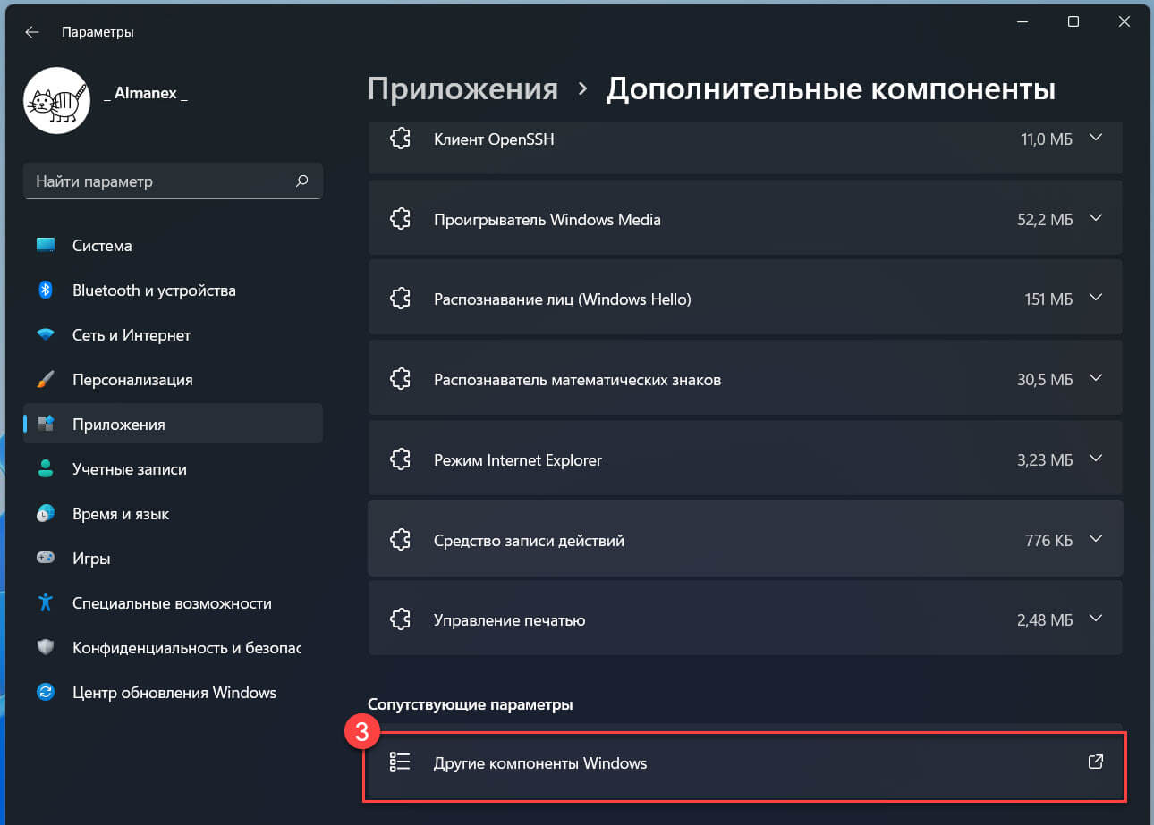Click the Средство записи действий puzzle icon

pos(400,540)
